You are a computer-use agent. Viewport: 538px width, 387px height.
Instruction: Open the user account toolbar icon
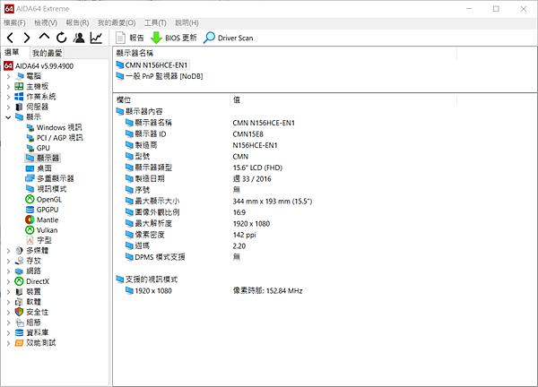(79, 38)
